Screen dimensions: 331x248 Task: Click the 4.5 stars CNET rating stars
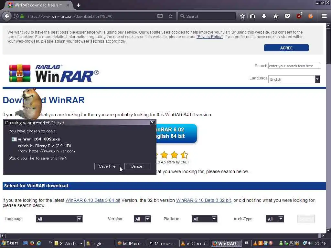[x=172, y=155]
